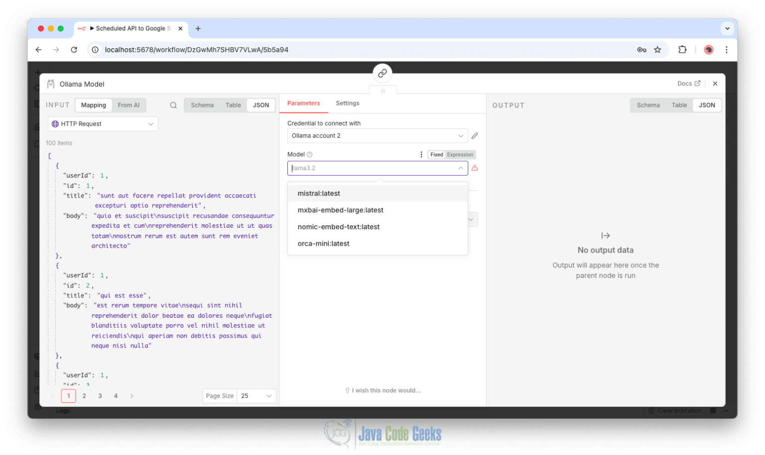
Task: Go to next input page arrow
Action: (131, 396)
